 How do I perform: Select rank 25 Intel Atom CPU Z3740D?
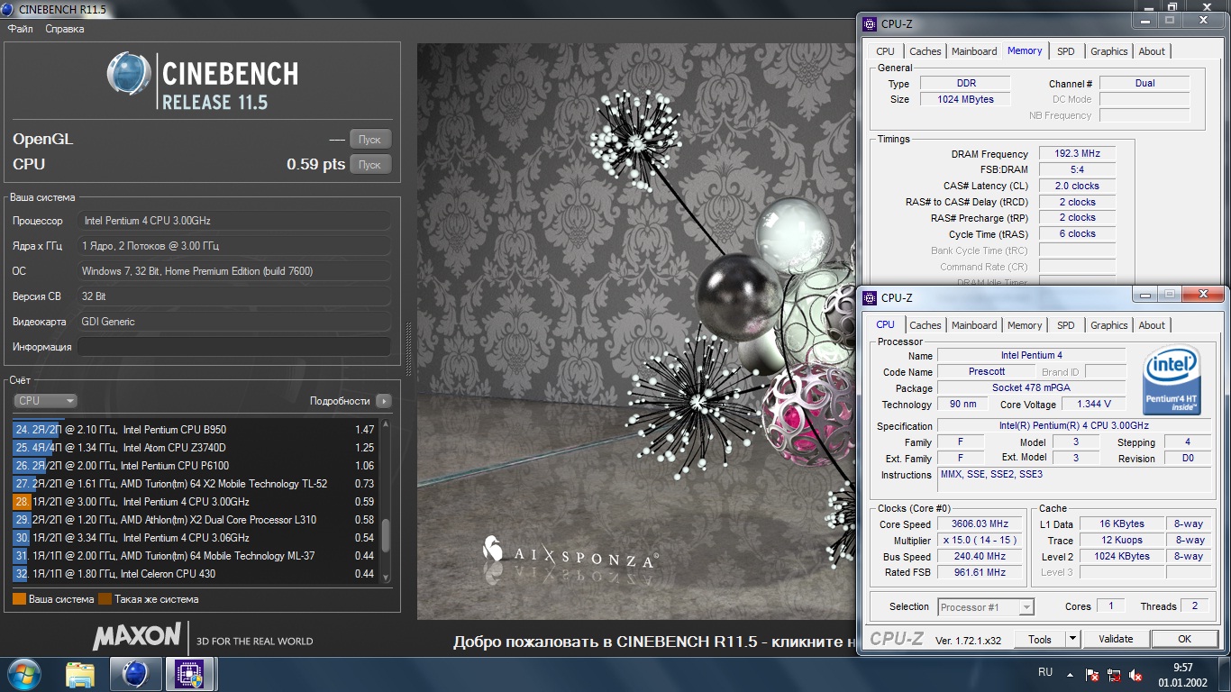(x=196, y=448)
